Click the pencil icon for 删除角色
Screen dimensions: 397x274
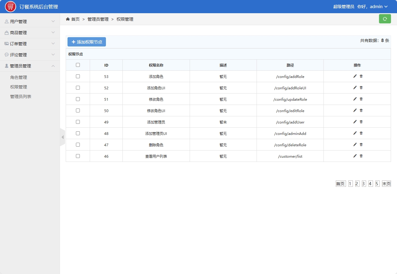355,144
